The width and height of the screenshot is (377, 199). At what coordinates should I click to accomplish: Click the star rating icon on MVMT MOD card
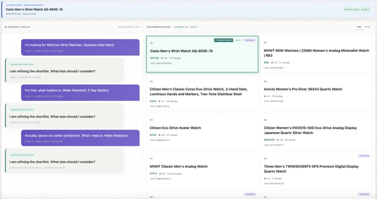272,63
